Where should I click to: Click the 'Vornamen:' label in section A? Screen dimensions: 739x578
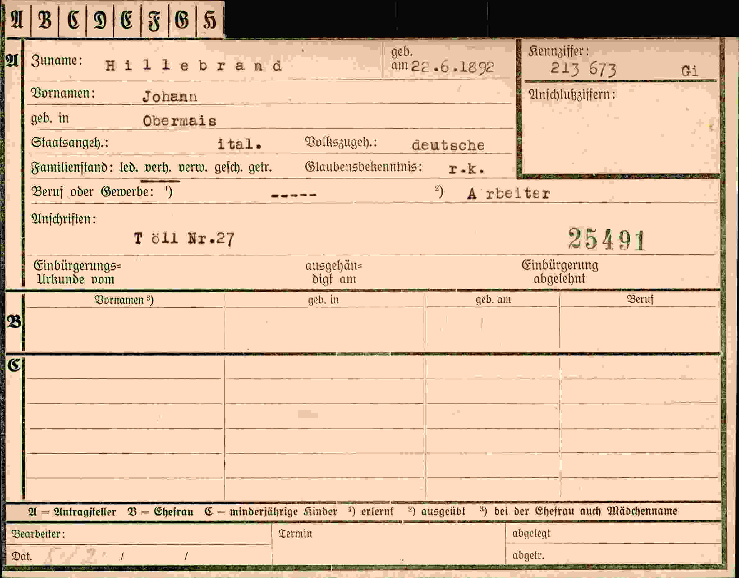63,93
